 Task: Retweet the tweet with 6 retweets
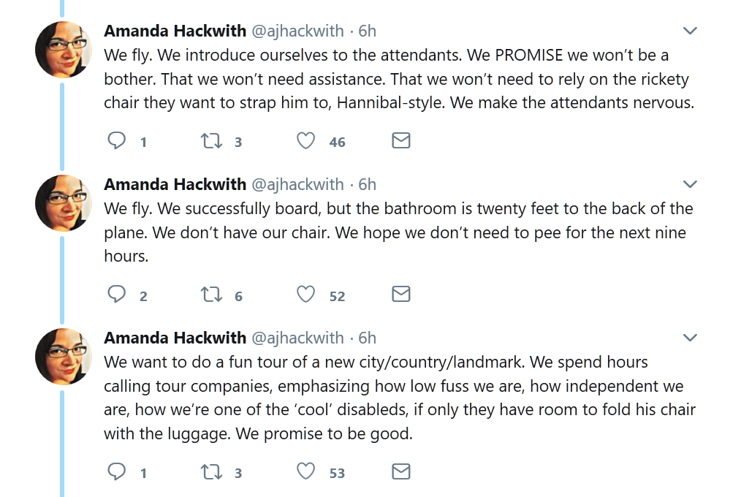coord(211,295)
